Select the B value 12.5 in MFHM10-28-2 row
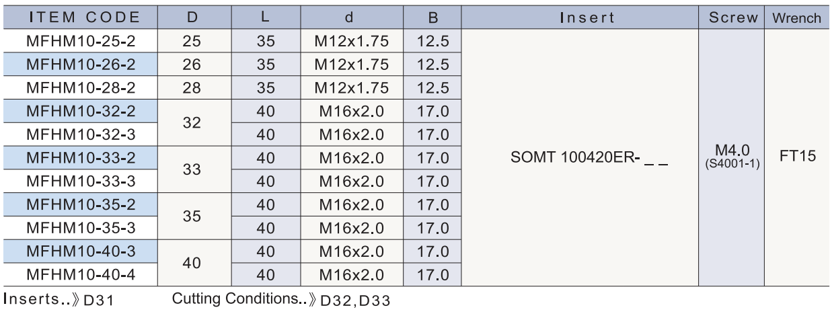Viewport: 830px width, 318px height. (x=433, y=88)
